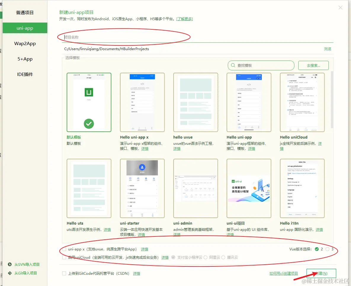Select the Hello uni-app x template thumbnail
The height and width of the screenshot is (286, 351).
pos(142,102)
